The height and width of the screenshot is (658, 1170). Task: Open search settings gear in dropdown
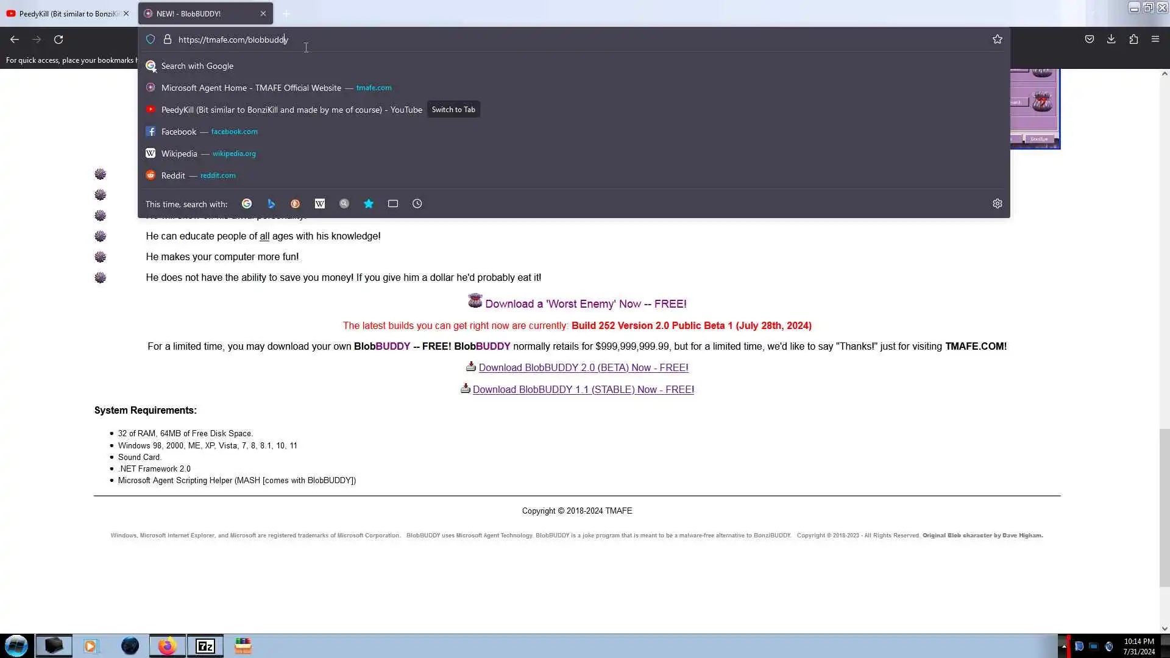(x=998, y=204)
